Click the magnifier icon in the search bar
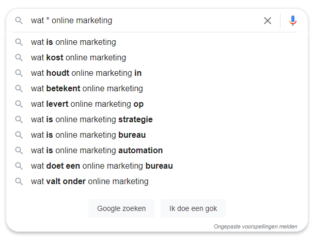This screenshot has height=245, width=327. pos(19,21)
